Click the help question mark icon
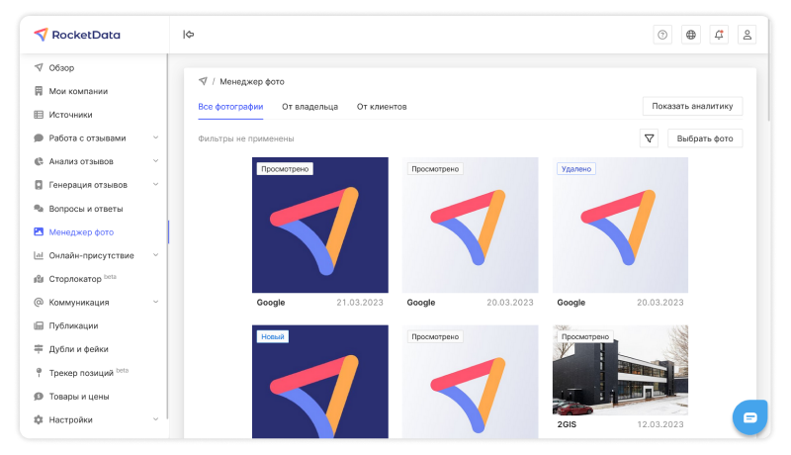Screen dimensions: 791x455 coord(662,35)
